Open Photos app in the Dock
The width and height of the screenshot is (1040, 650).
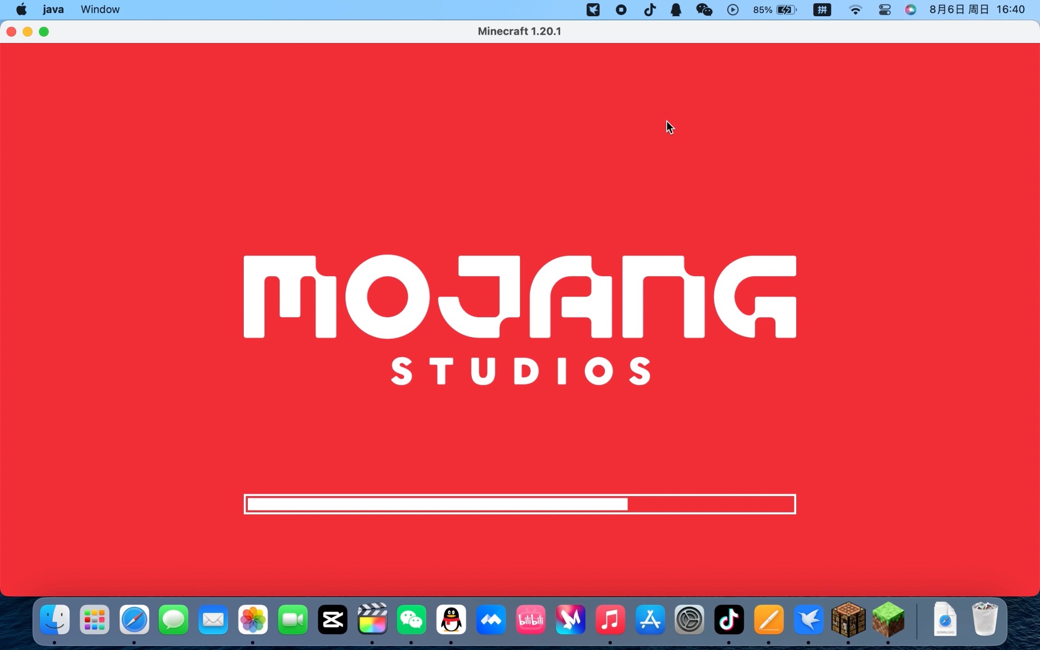(x=253, y=619)
